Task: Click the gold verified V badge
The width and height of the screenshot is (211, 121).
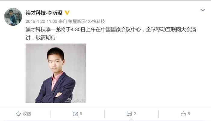Action: 67,13
